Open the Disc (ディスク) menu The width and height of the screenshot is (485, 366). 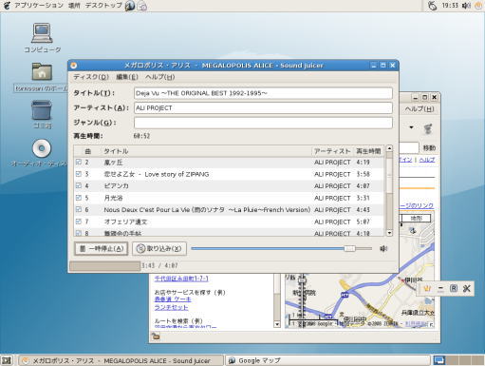point(91,77)
